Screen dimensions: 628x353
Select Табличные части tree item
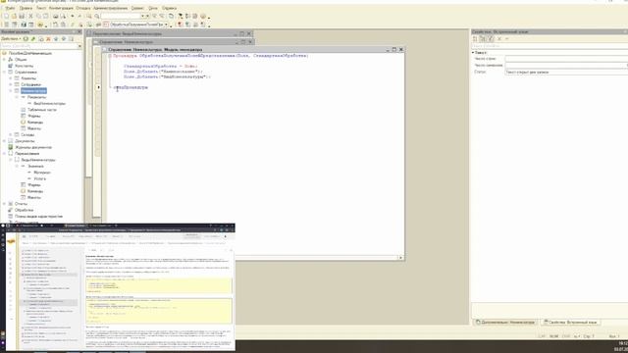[42, 110]
